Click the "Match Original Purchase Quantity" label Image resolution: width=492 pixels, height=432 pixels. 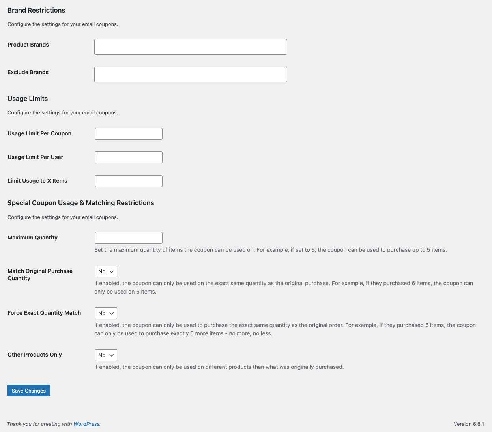pos(40,275)
